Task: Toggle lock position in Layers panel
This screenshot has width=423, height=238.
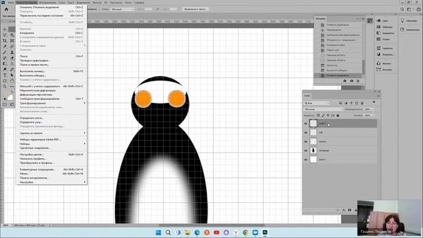Action: 328,116
